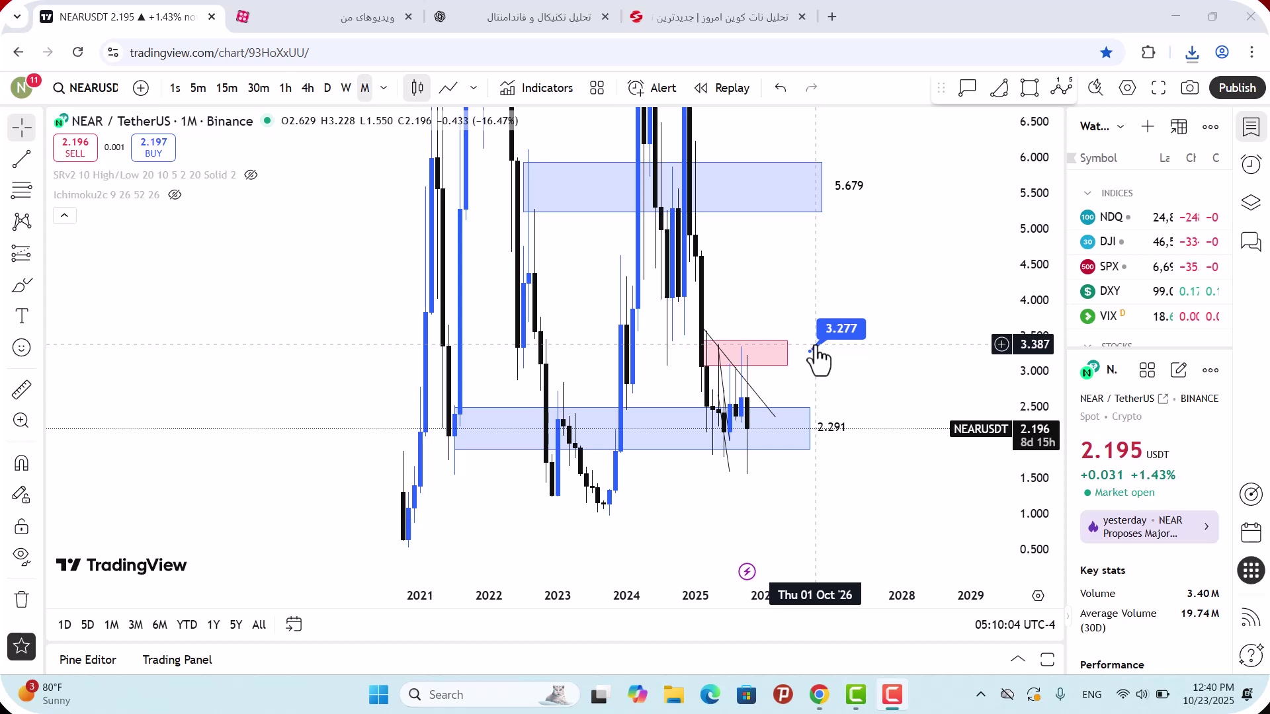Select the Text annotation tool
Viewport: 1270px width, 714px height.
22,316
